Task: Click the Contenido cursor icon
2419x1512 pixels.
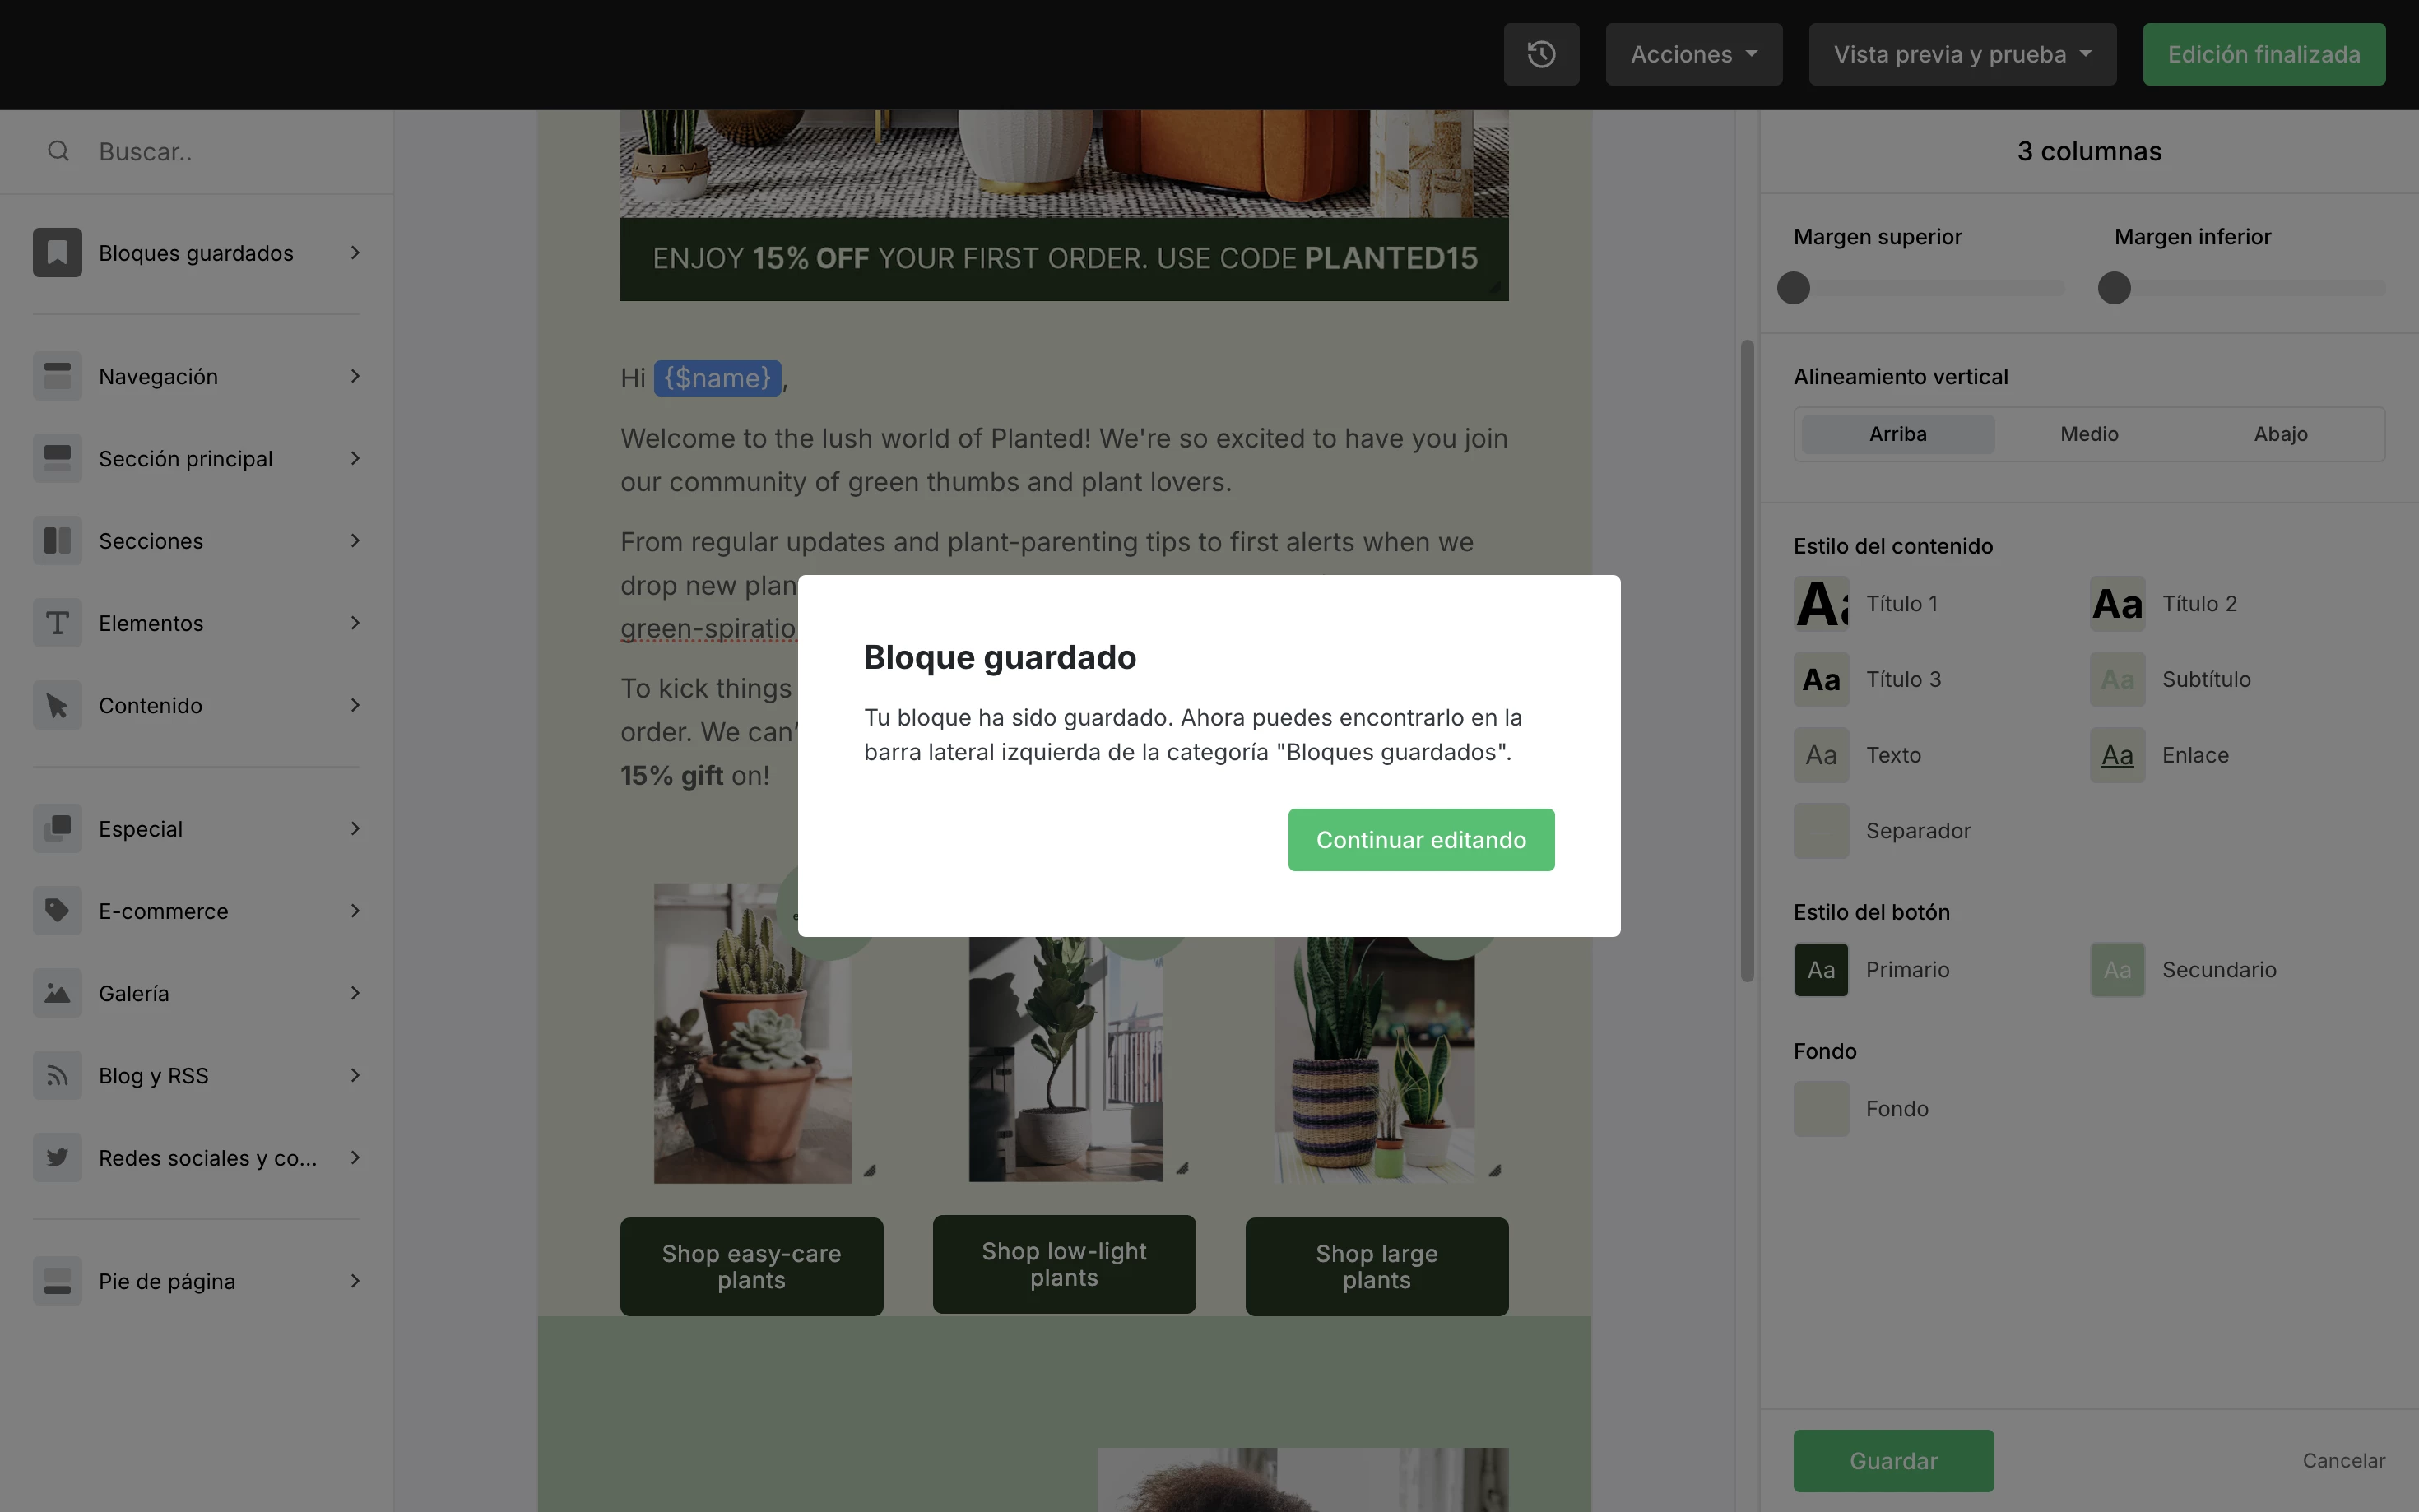Action: pos(57,705)
